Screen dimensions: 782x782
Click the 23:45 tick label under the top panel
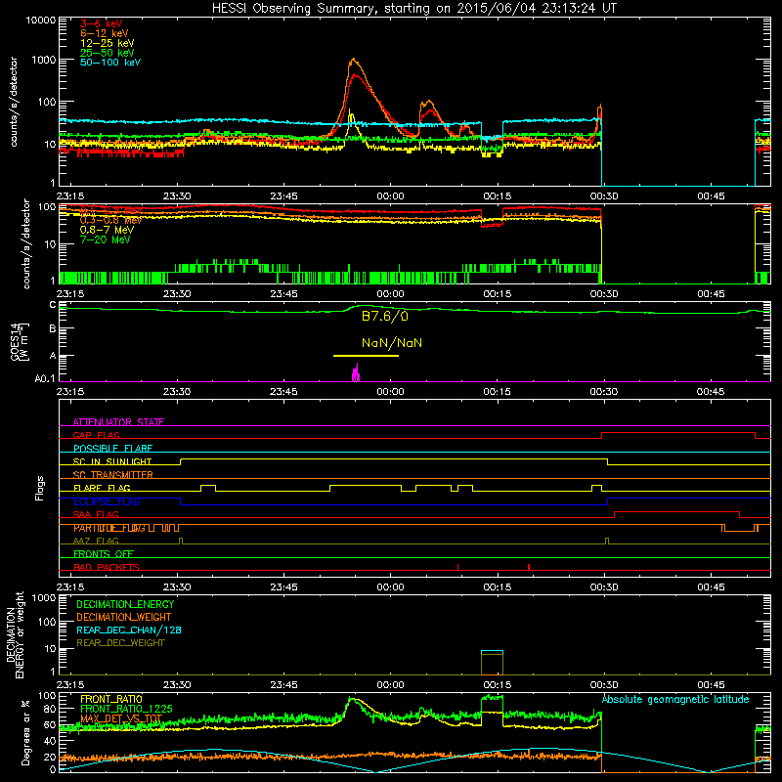(283, 196)
